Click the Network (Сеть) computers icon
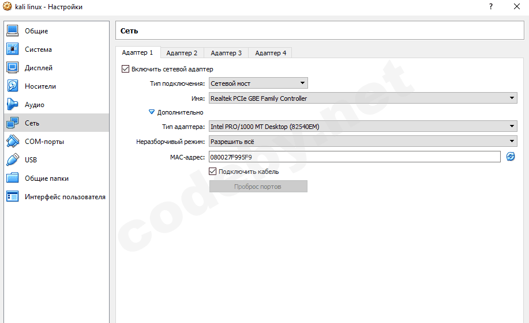 tap(13, 123)
